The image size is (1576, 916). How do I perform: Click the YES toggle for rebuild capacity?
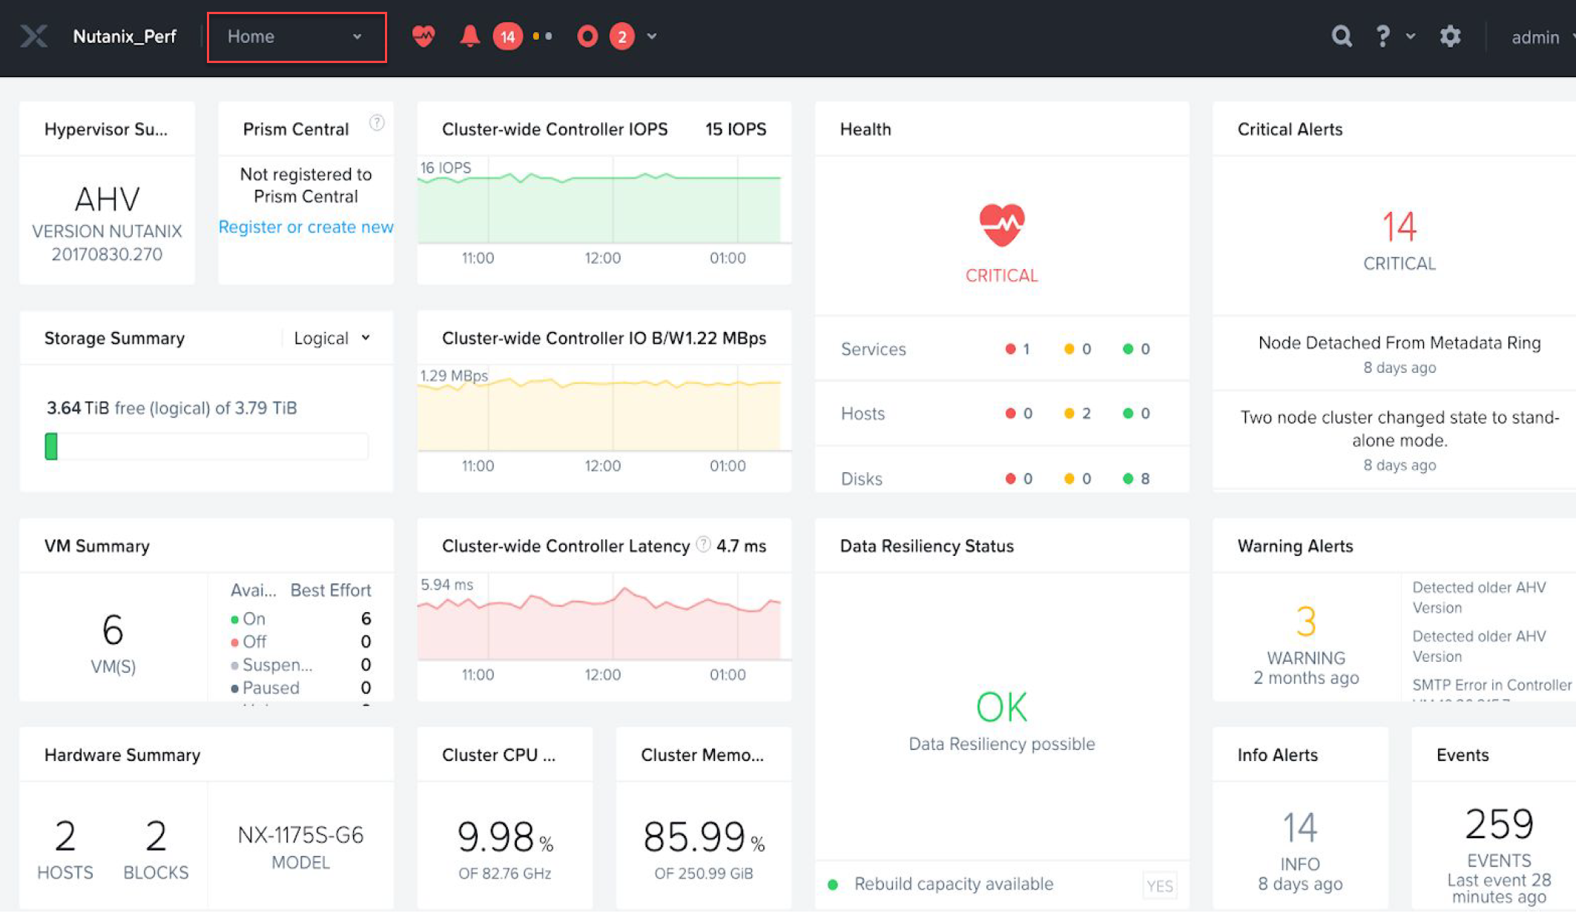(1160, 884)
